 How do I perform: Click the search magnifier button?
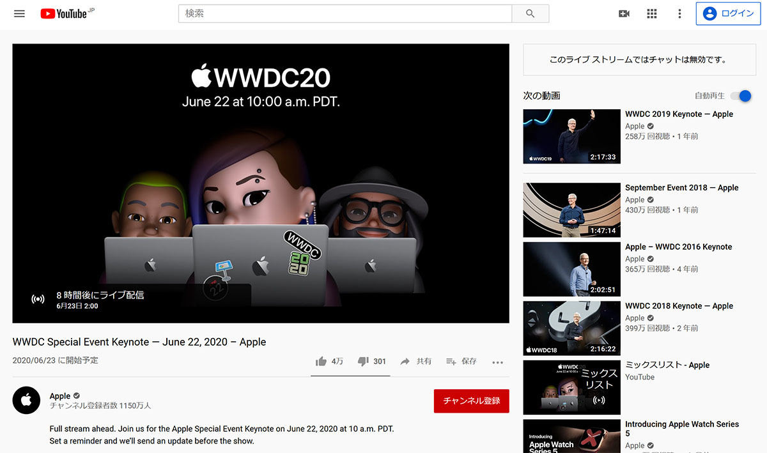(x=530, y=13)
